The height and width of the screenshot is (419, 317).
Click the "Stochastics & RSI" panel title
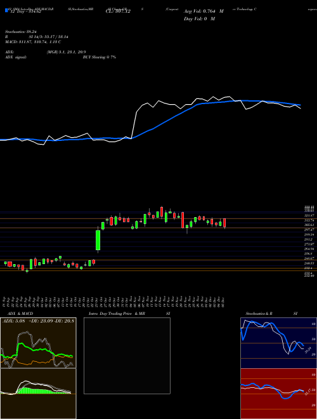pos(271,314)
